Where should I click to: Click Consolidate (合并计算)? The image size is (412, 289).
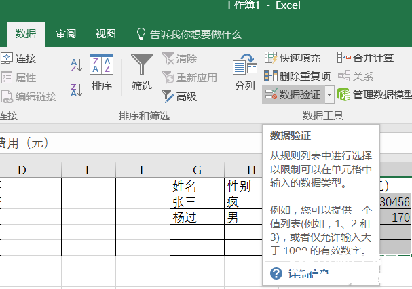coord(365,58)
